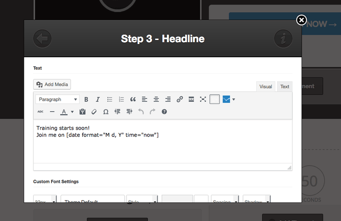Open the editor keyboard shortcuts help icon

click(164, 112)
